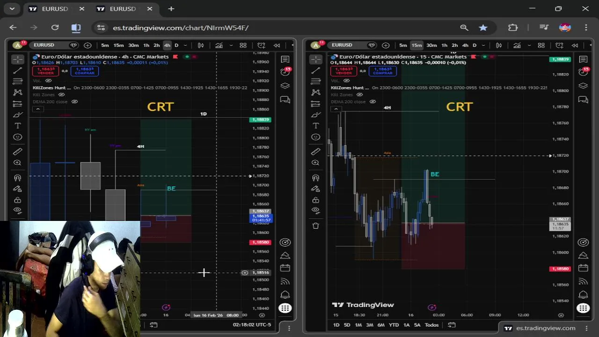This screenshot has height=337, width=599.
Task: Open emoji icons tool in left chart
Action: pos(17,137)
